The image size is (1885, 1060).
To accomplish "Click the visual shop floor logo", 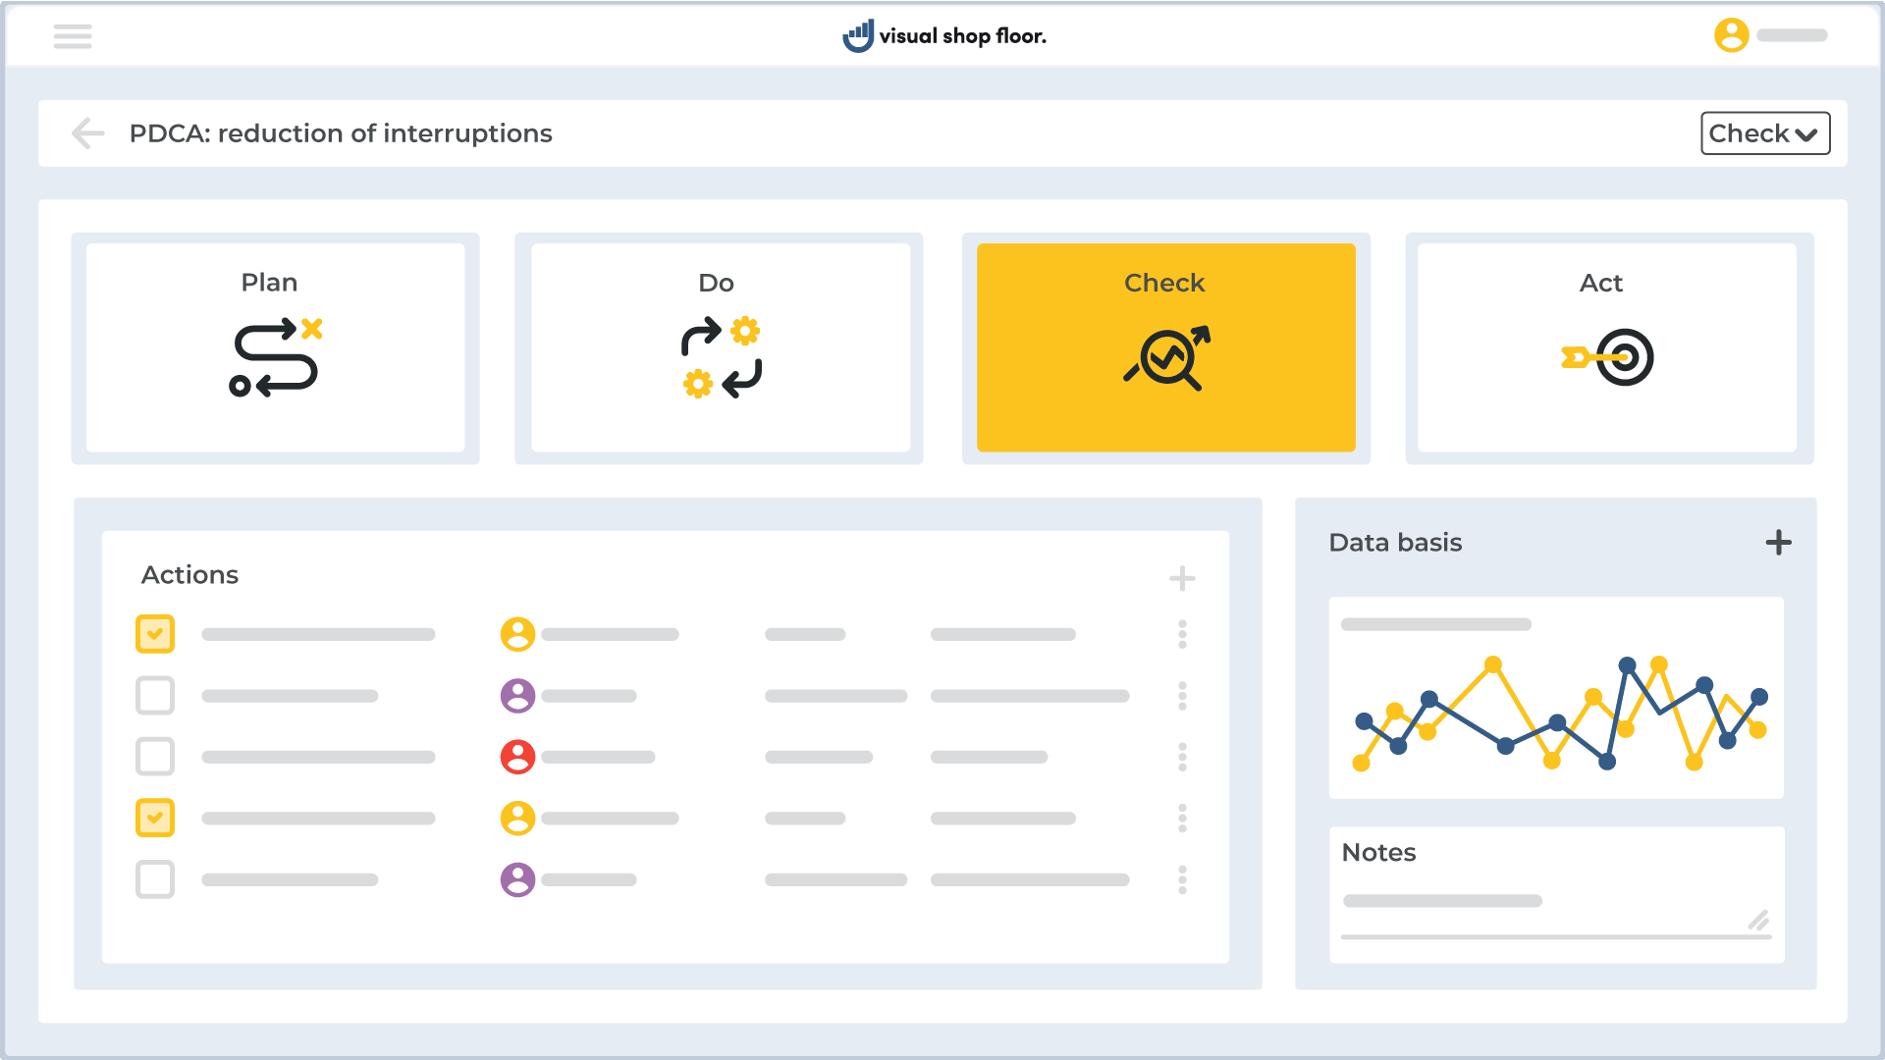I will click(x=944, y=36).
